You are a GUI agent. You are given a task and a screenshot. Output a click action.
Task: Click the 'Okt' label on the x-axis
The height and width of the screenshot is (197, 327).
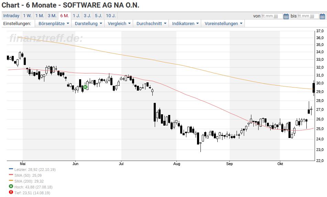[x=280, y=164]
